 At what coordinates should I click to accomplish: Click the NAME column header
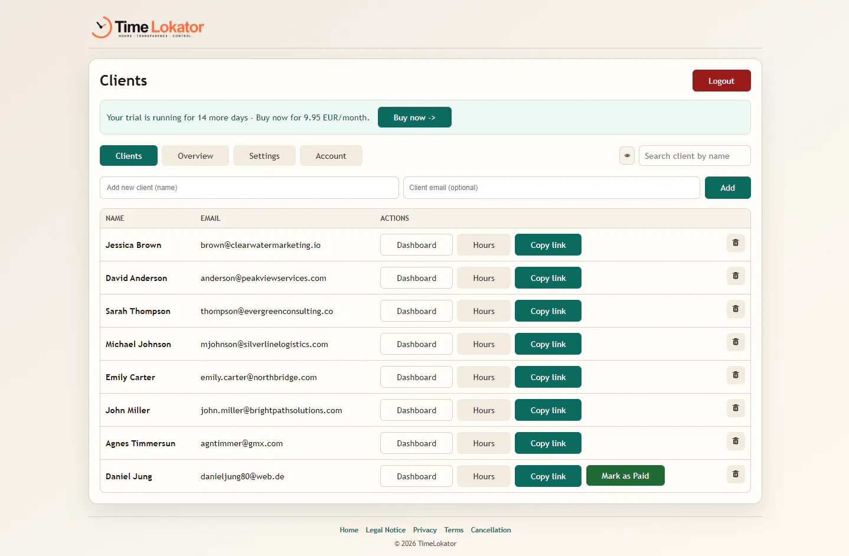pyautogui.click(x=115, y=218)
